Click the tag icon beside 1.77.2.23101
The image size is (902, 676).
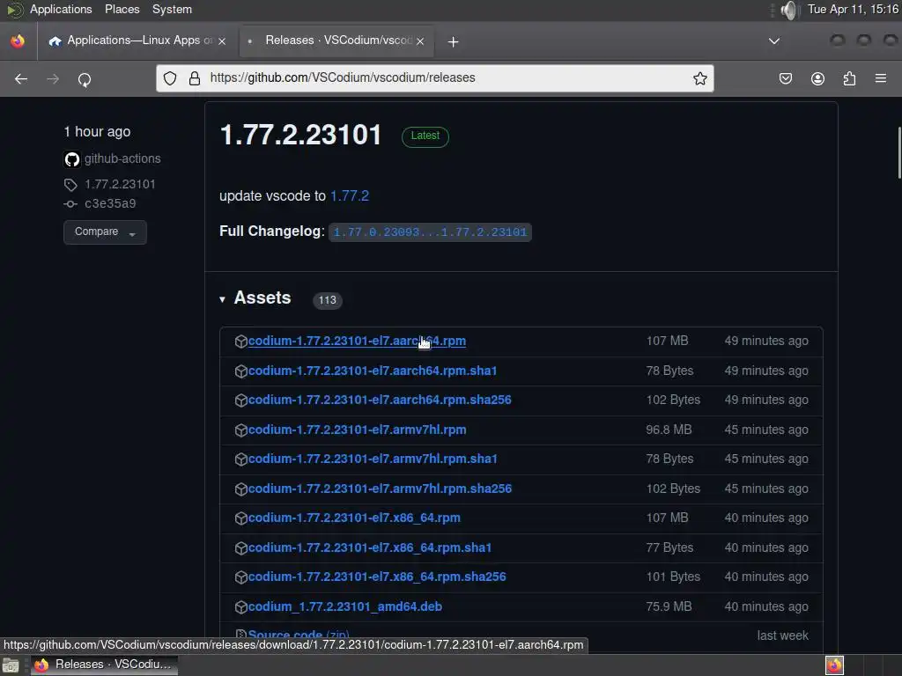coord(70,185)
